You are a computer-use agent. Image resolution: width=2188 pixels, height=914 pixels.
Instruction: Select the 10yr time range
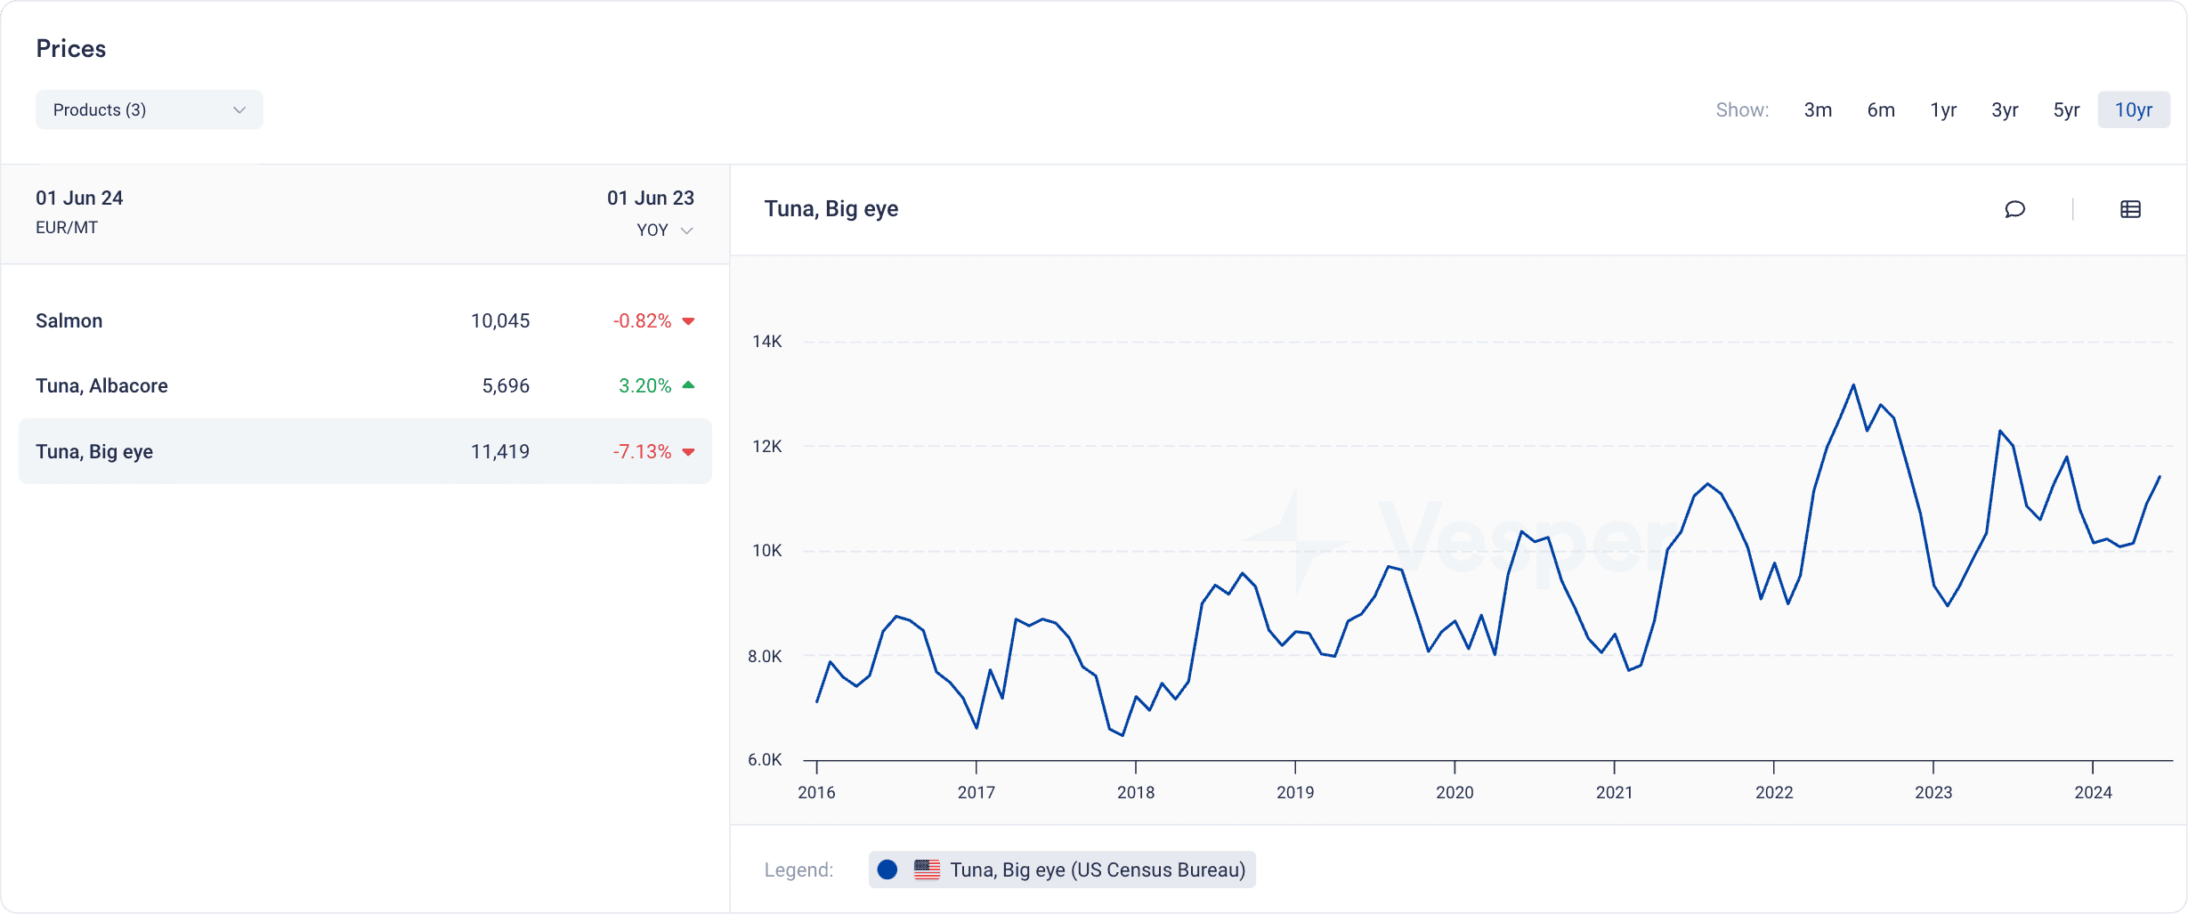pyautogui.click(x=2134, y=109)
